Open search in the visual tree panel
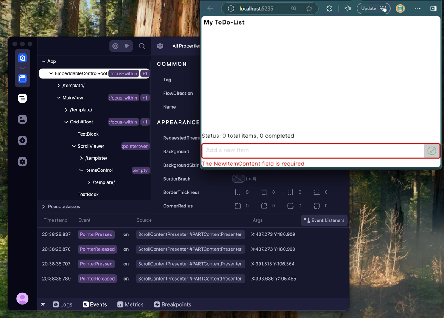 [142, 46]
